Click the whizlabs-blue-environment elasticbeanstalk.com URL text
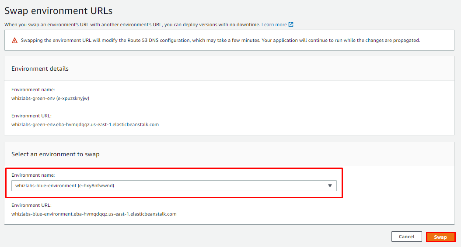Image resolution: width=461 pixels, height=247 pixels. pyautogui.click(x=94, y=214)
